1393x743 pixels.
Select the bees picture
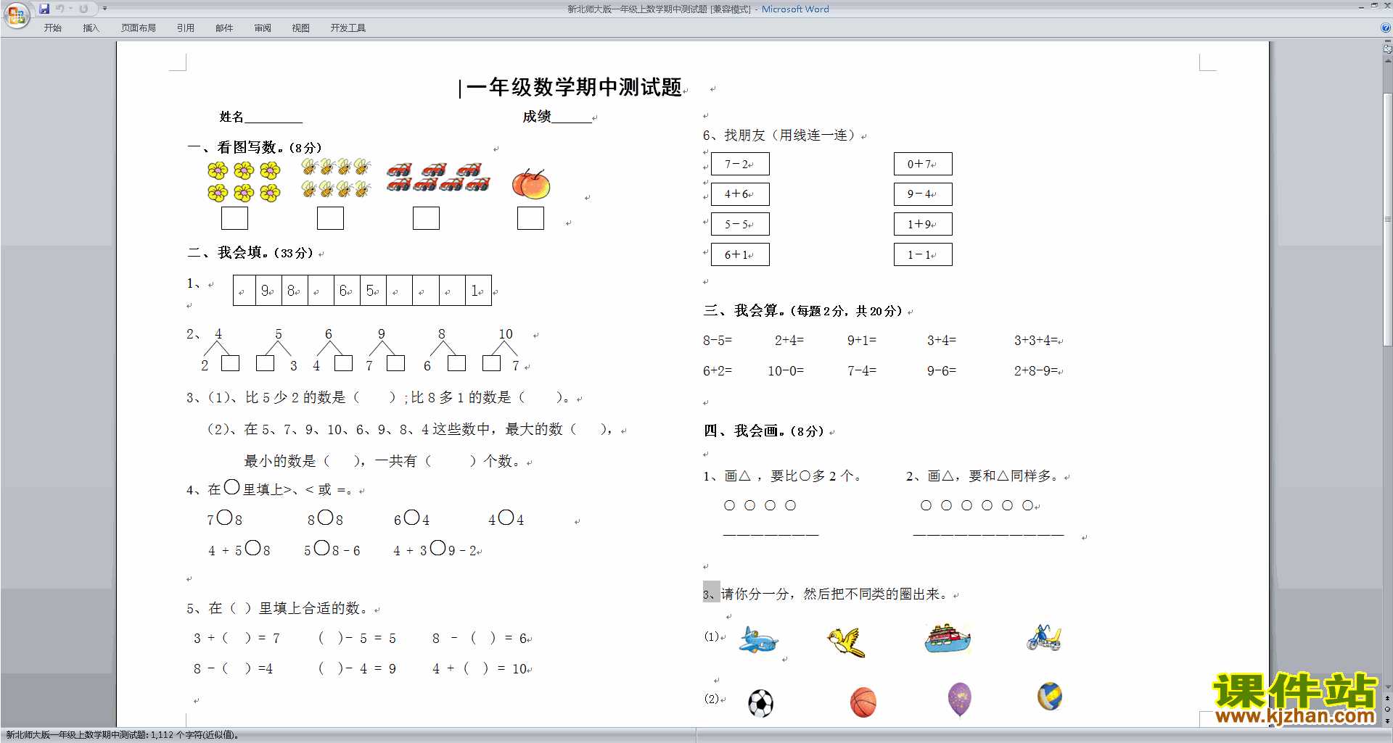tap(336, 178)
